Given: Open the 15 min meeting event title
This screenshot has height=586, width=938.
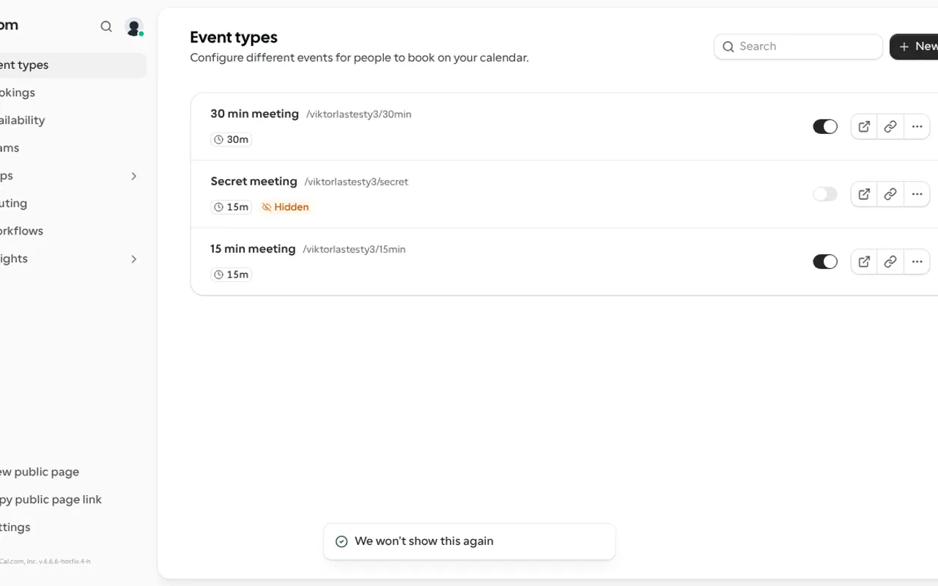Looking at the screenshot, I should click(x=253, y=248).
